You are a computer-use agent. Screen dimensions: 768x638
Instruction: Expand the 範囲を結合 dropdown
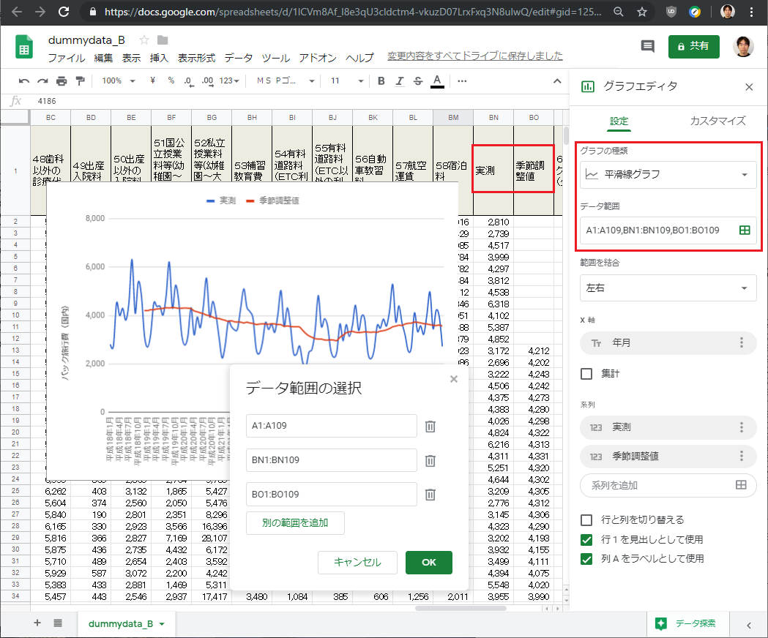667,288
